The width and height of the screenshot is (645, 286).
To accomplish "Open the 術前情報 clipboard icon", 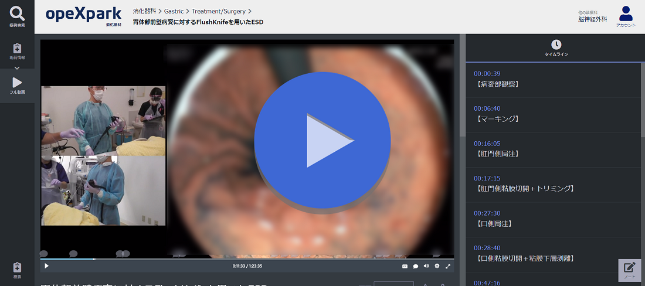I will (17, 48).
